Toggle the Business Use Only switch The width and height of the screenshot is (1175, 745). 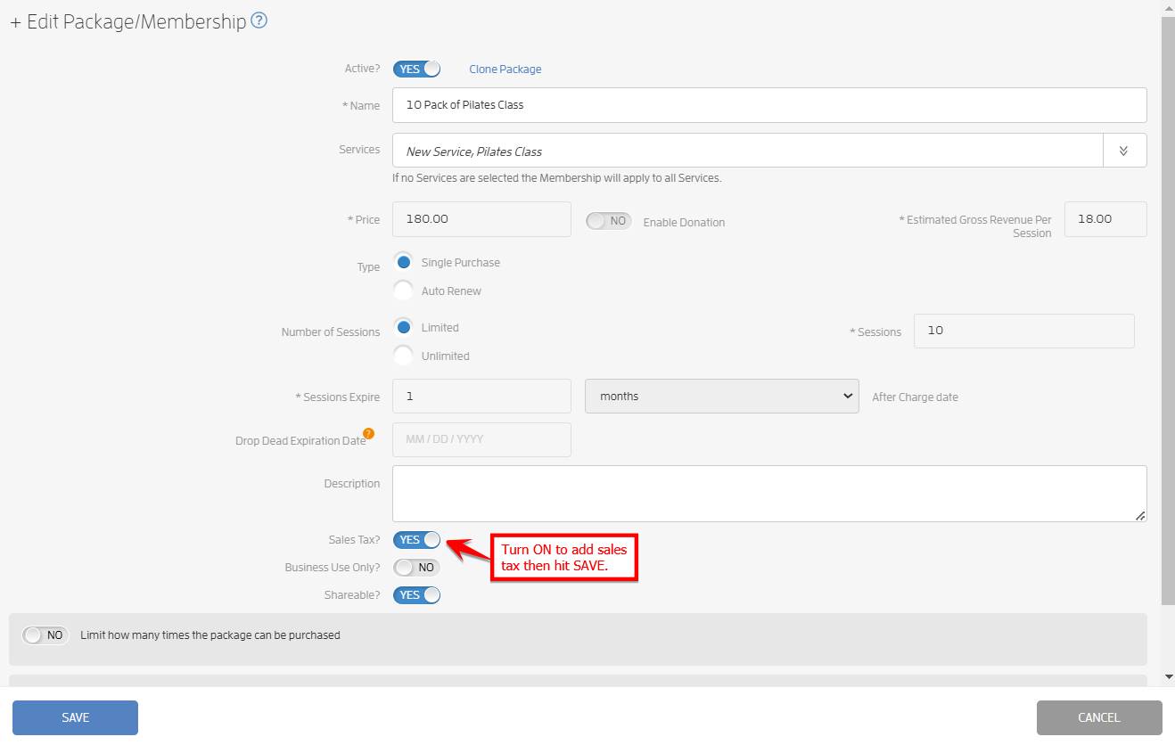coord(417,567)
